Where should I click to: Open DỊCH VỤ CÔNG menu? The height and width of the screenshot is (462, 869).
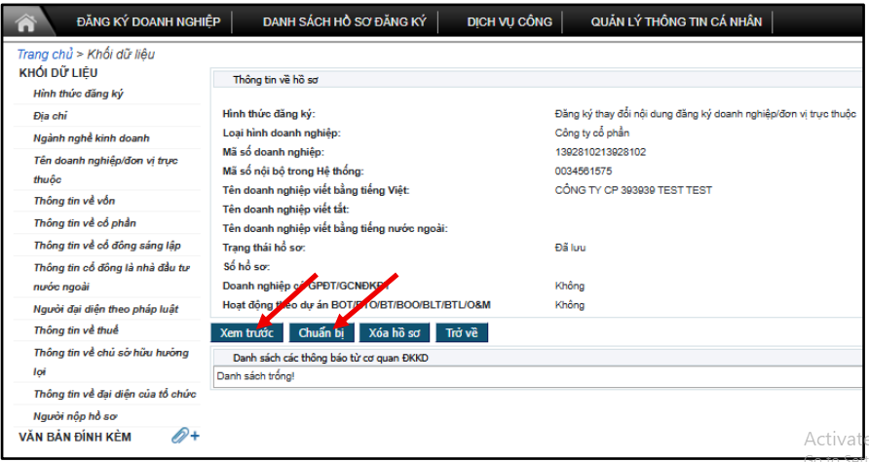510,22
